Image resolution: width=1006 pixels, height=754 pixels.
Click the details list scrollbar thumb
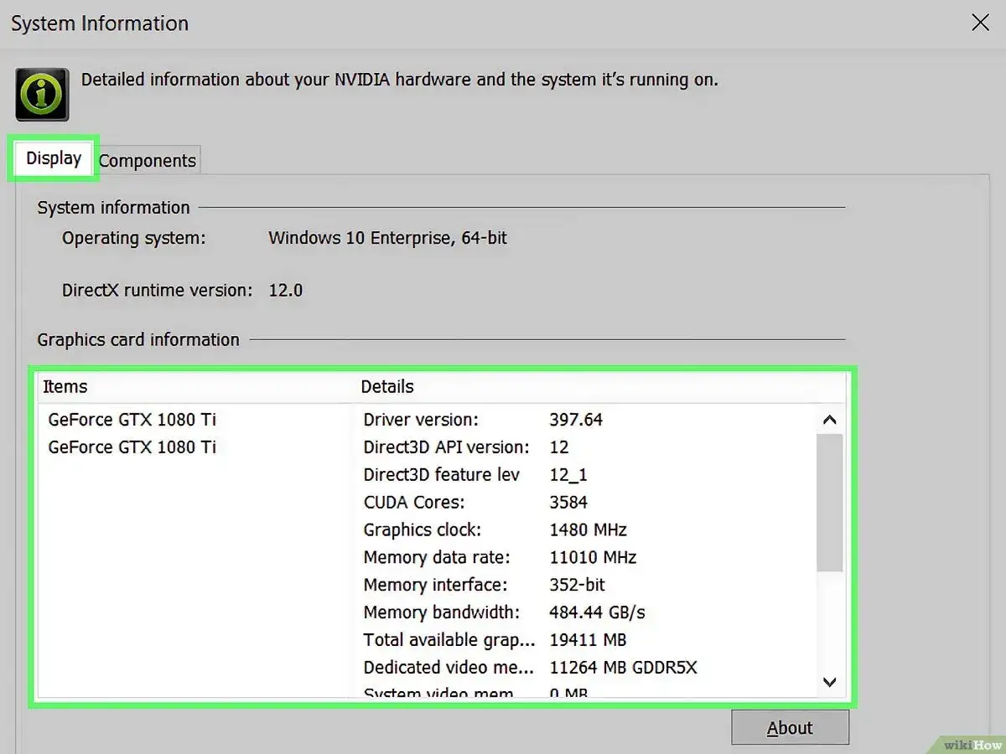pyautogui.click(x=830, y=504)
